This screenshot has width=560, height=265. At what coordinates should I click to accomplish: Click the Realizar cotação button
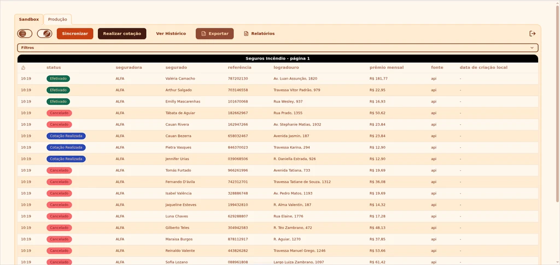122,33
